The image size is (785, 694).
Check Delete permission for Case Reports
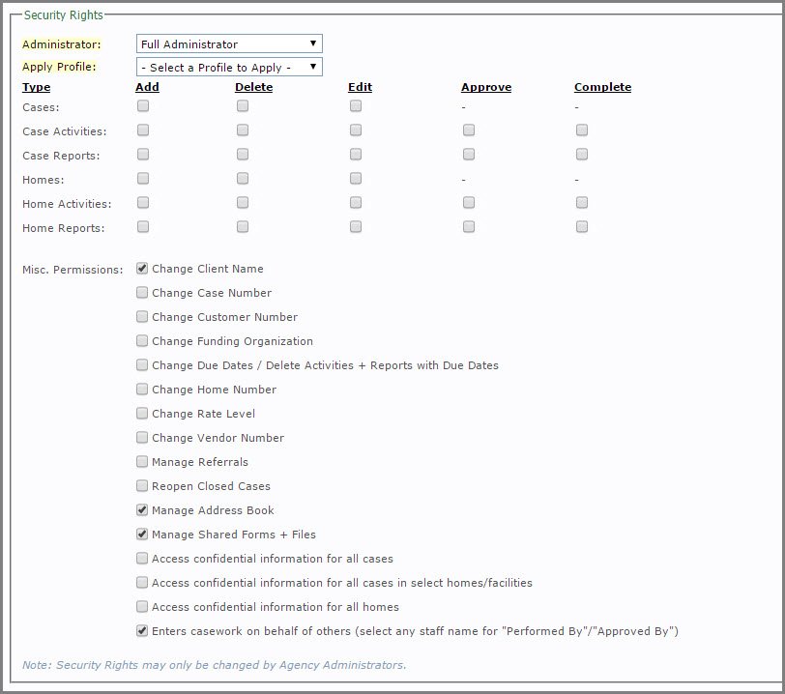coord(243,155)
